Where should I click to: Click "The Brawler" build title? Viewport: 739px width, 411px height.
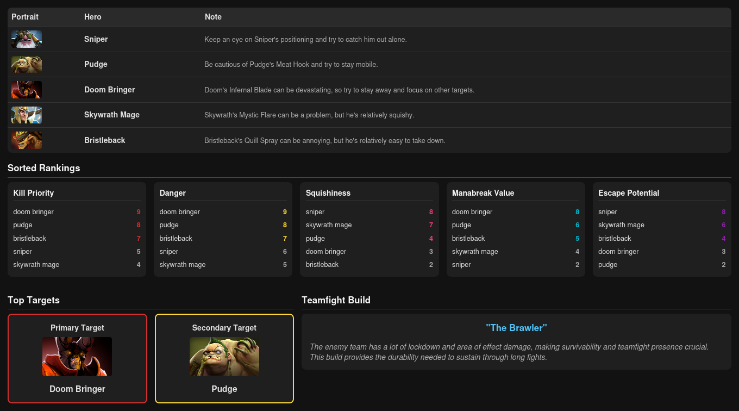coord(516,328)
